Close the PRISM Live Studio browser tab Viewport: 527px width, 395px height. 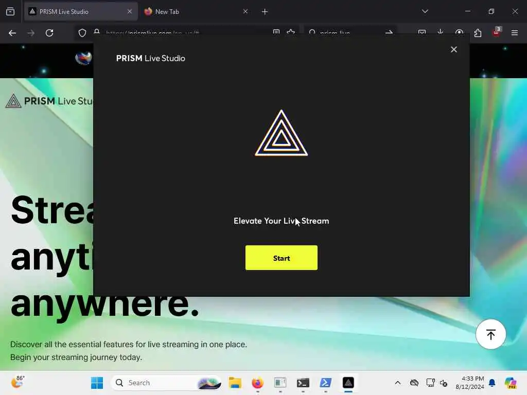pyautogui.click(x=130, y=11)
